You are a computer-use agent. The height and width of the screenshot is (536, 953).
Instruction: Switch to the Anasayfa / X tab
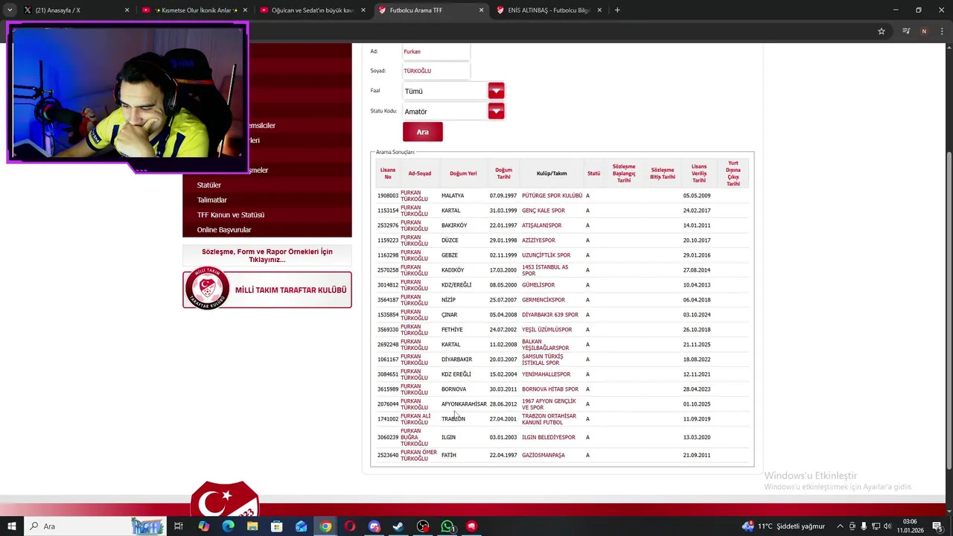pyautogui.click(x=74, y=10)
